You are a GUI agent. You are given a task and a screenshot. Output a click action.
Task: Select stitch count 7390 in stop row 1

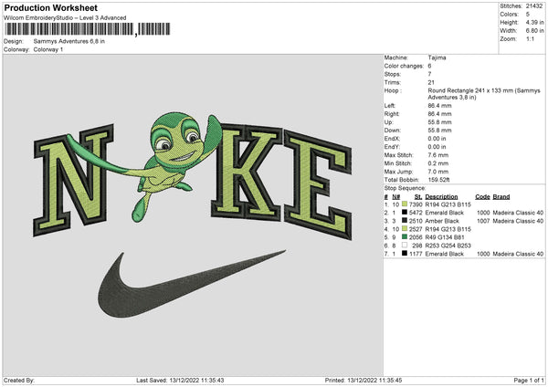[x=416, y=204]
